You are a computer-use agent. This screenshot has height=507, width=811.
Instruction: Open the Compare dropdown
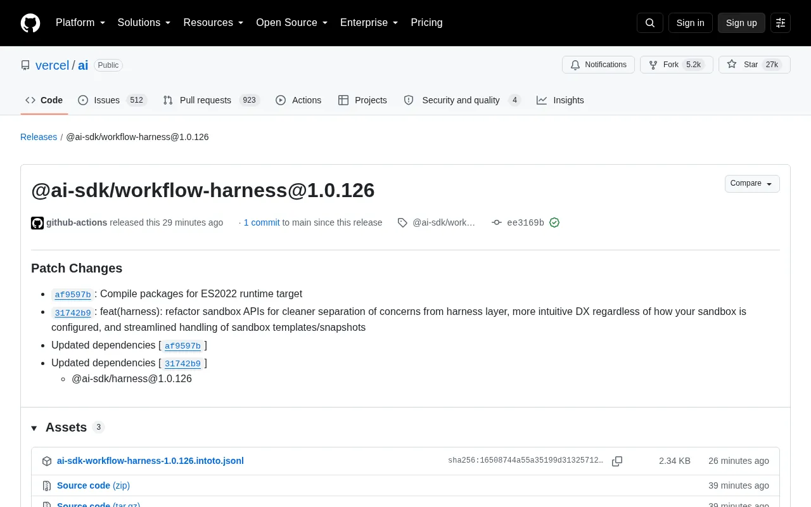coord(752,184)
